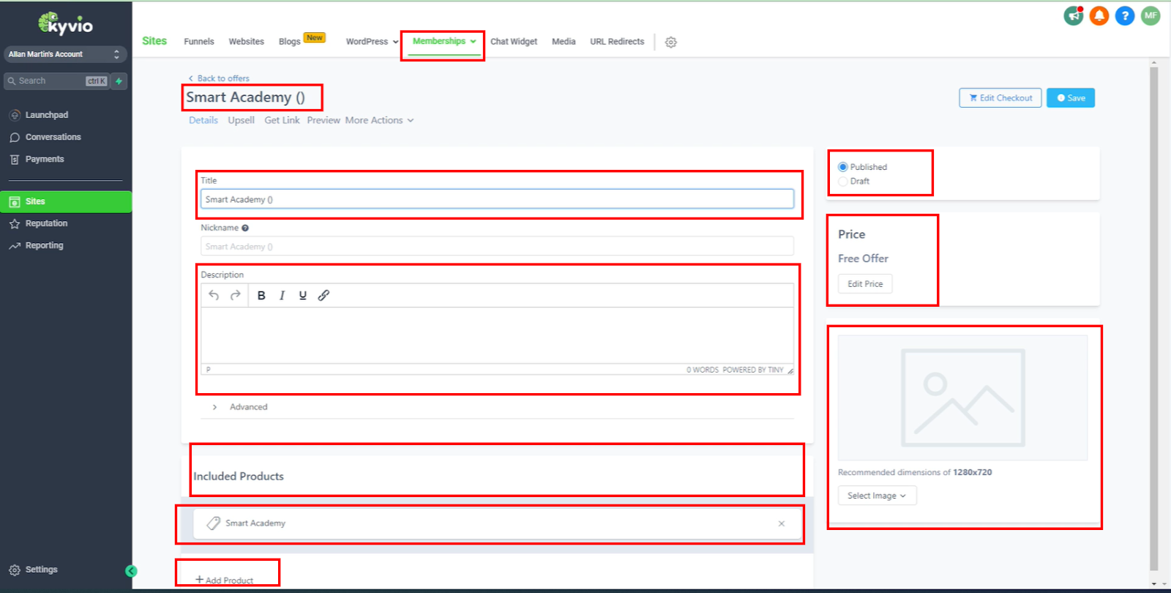The height and width of the screenshot is (593, 1171).
Task: Open the Memberships tab menu
Action: (x=444, y=41)
